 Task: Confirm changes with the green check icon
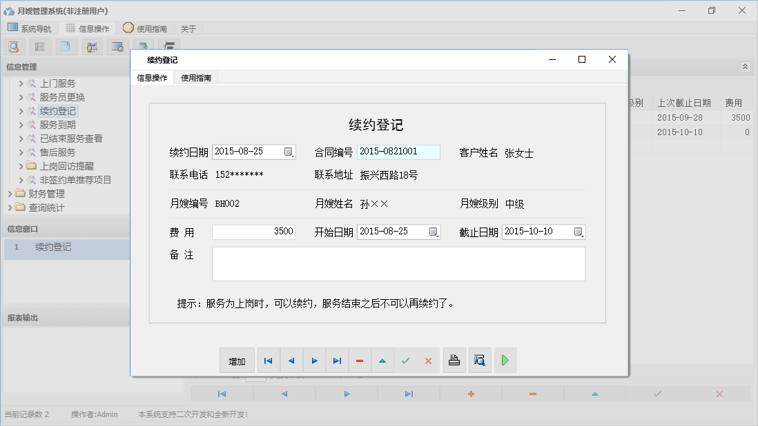pos(405,360)
